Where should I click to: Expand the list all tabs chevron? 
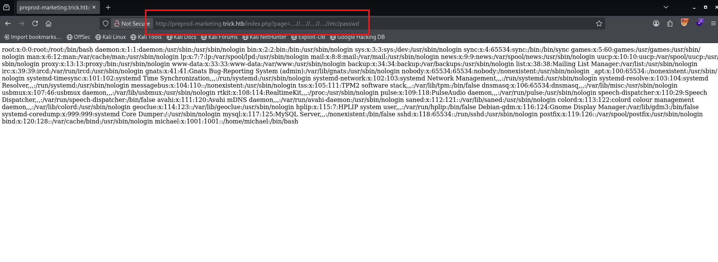666,7
